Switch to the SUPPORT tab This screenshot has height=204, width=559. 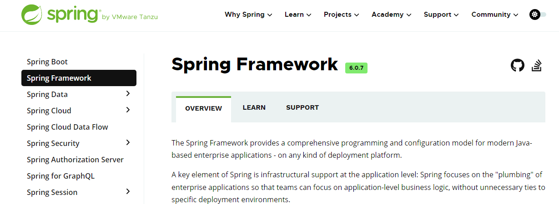coord(302,108)
